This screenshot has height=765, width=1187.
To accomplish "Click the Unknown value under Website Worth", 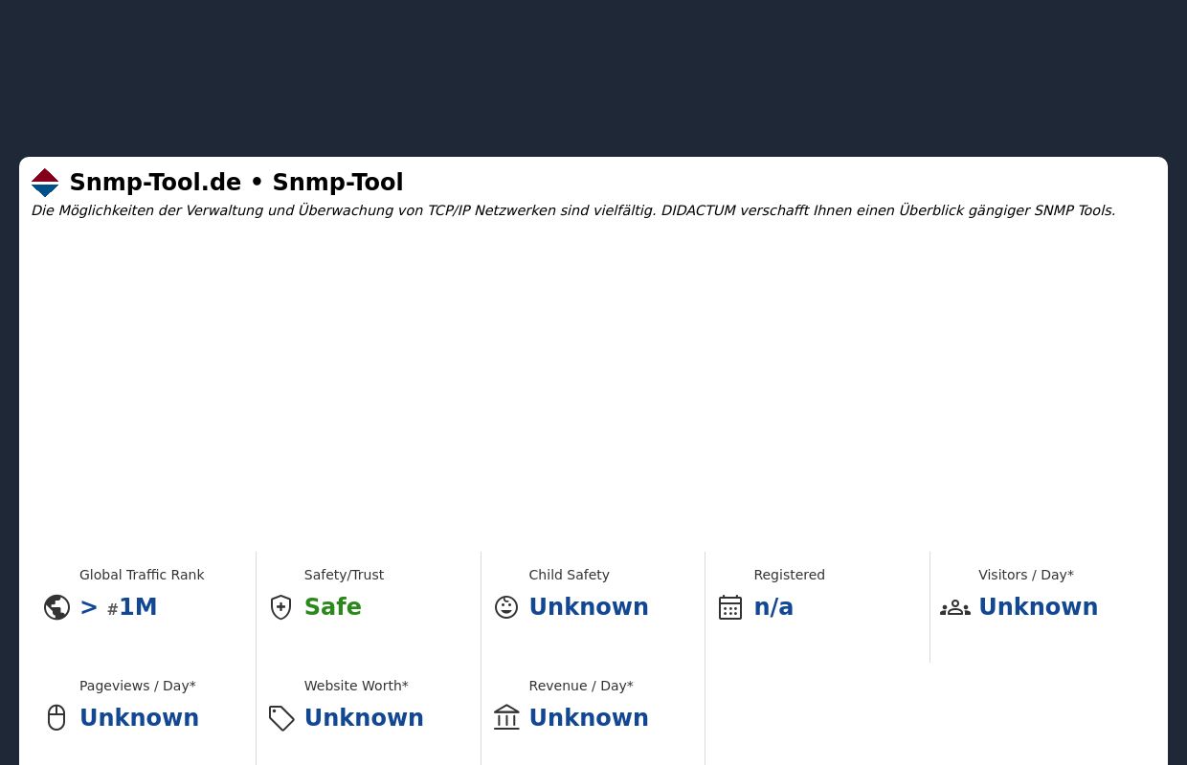I will (364, 718).
